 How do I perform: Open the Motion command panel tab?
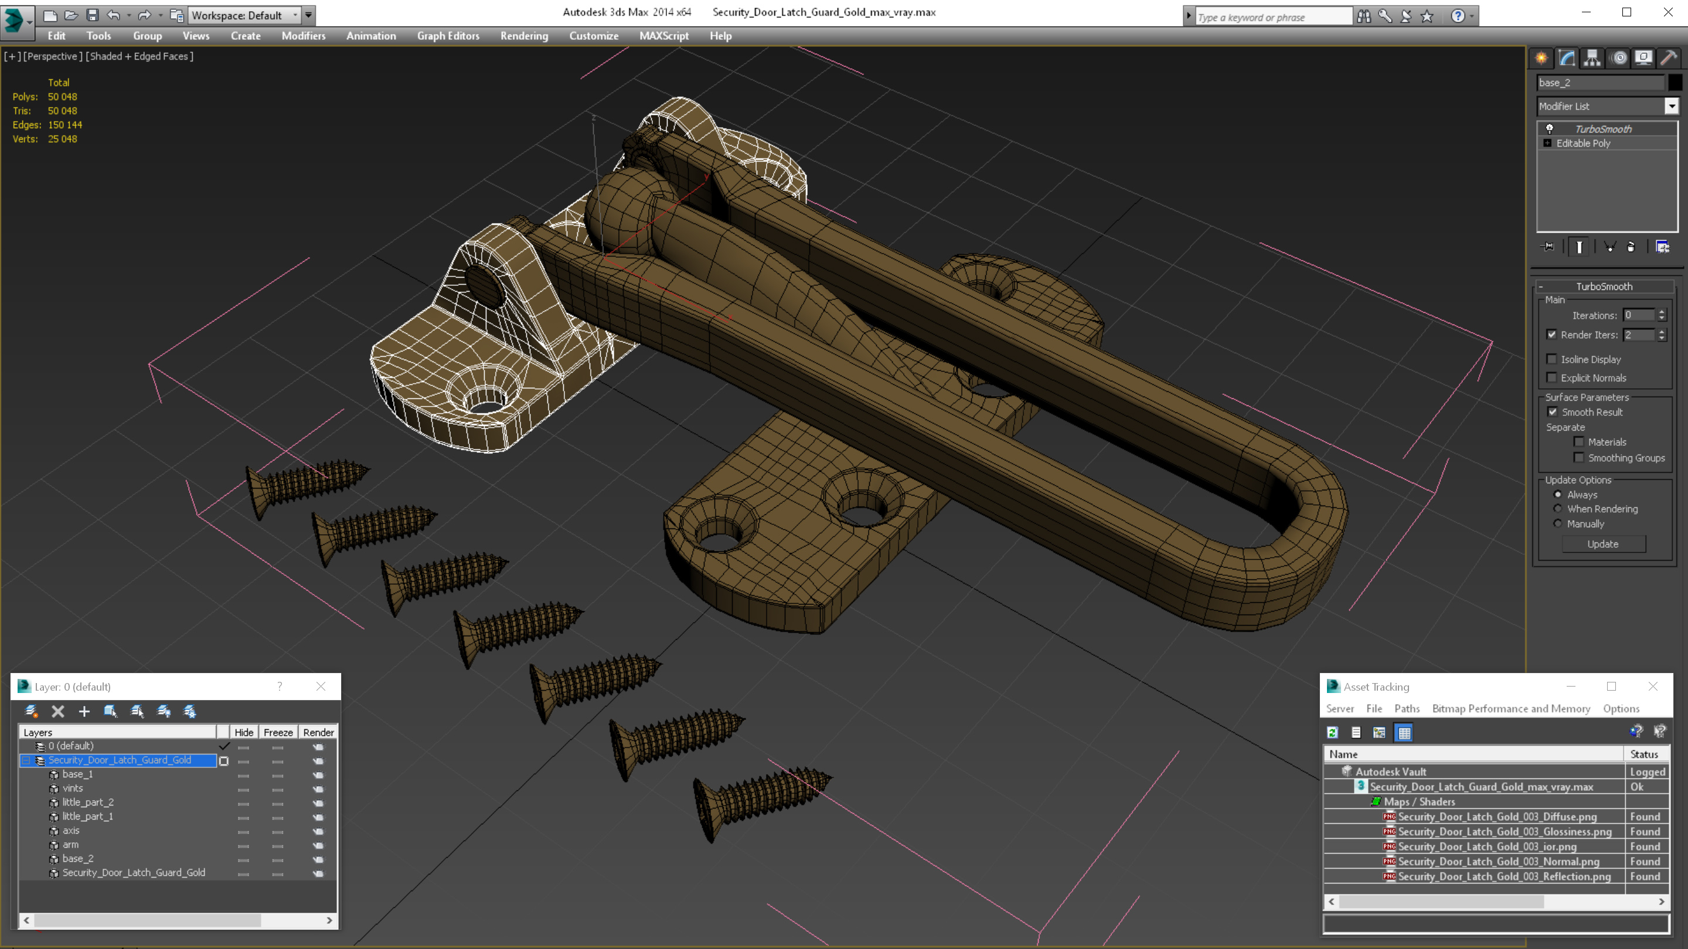1619,59
